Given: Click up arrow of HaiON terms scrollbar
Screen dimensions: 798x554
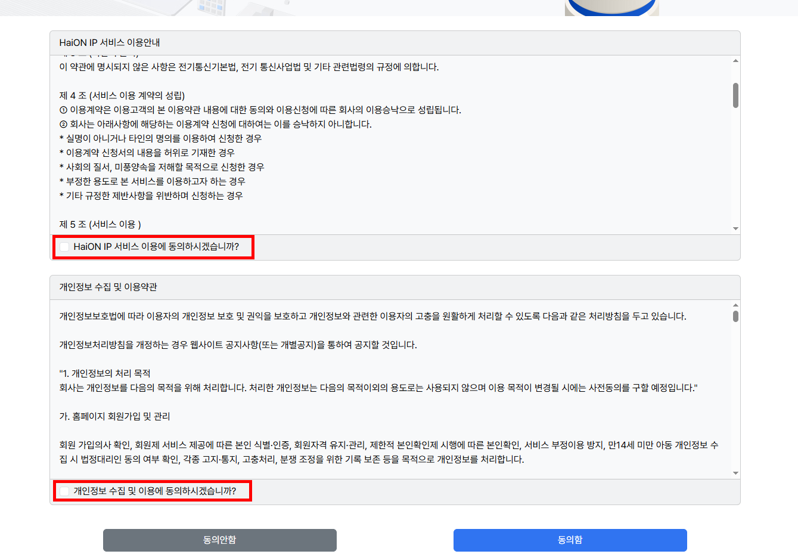Looking at the screenshot, I should pyautogui.click(x=735, y=61).
